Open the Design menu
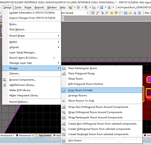 (8, 8)
